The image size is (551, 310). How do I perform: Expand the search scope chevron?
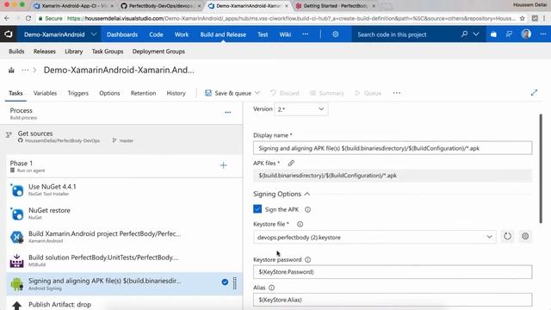tap(476, 34)
